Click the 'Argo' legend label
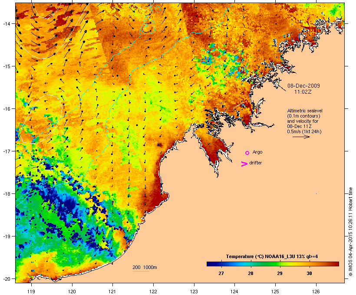The width and height of the screenshot is (356, 295). pyautogui.click(x=257, y=152)
